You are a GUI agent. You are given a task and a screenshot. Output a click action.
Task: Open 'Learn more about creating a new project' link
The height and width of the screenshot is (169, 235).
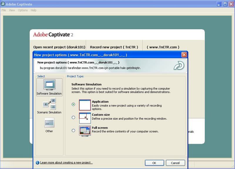(66, 163)
